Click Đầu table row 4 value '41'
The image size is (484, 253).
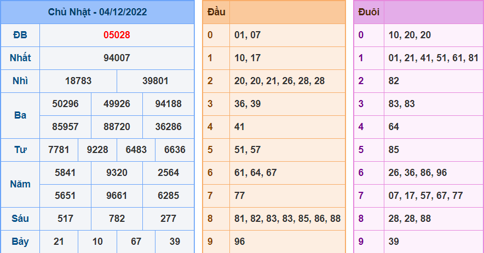239,127
